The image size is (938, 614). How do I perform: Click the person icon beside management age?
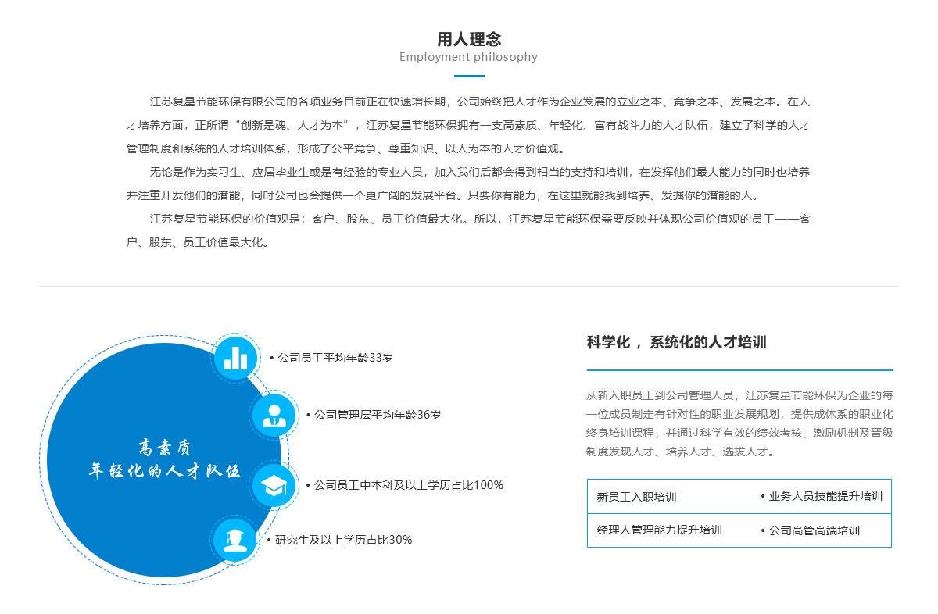[x=274, y=415]
